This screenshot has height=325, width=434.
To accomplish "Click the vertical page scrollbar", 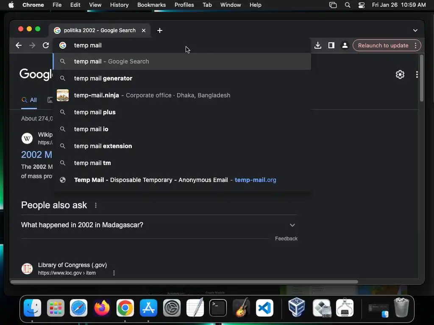I will [422, 78].
